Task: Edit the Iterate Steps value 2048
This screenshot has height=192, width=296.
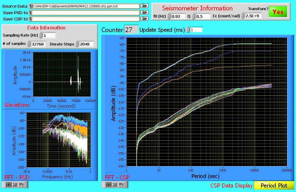Action: [86, 44]
